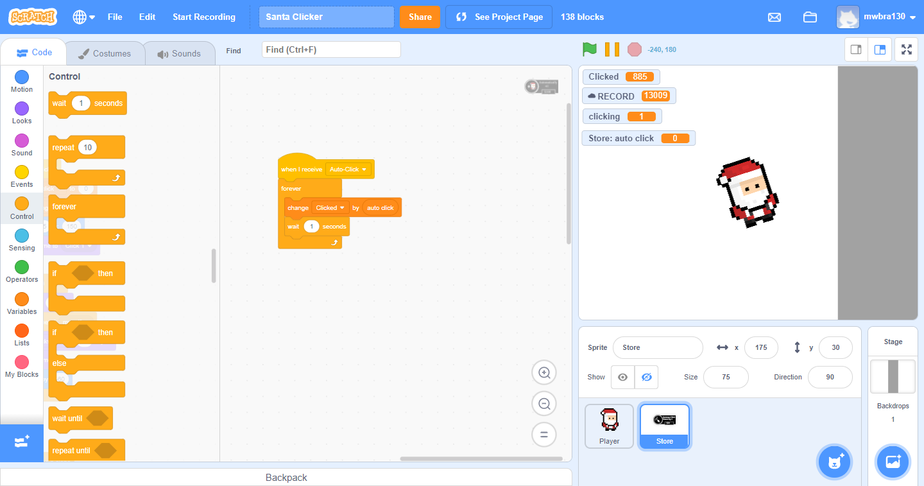Viewport: 924px width, 486px height.
Task: Click the orange pause button
Action: (612, 49)
